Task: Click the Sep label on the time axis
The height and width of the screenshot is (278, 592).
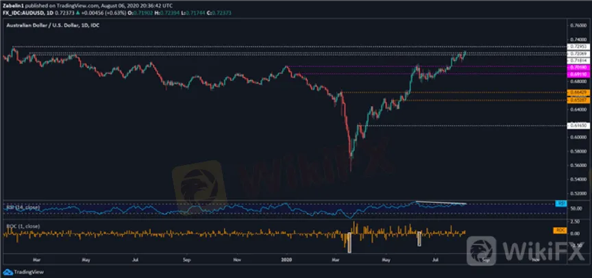Action: pyautogui.click(x=186, y=260)
